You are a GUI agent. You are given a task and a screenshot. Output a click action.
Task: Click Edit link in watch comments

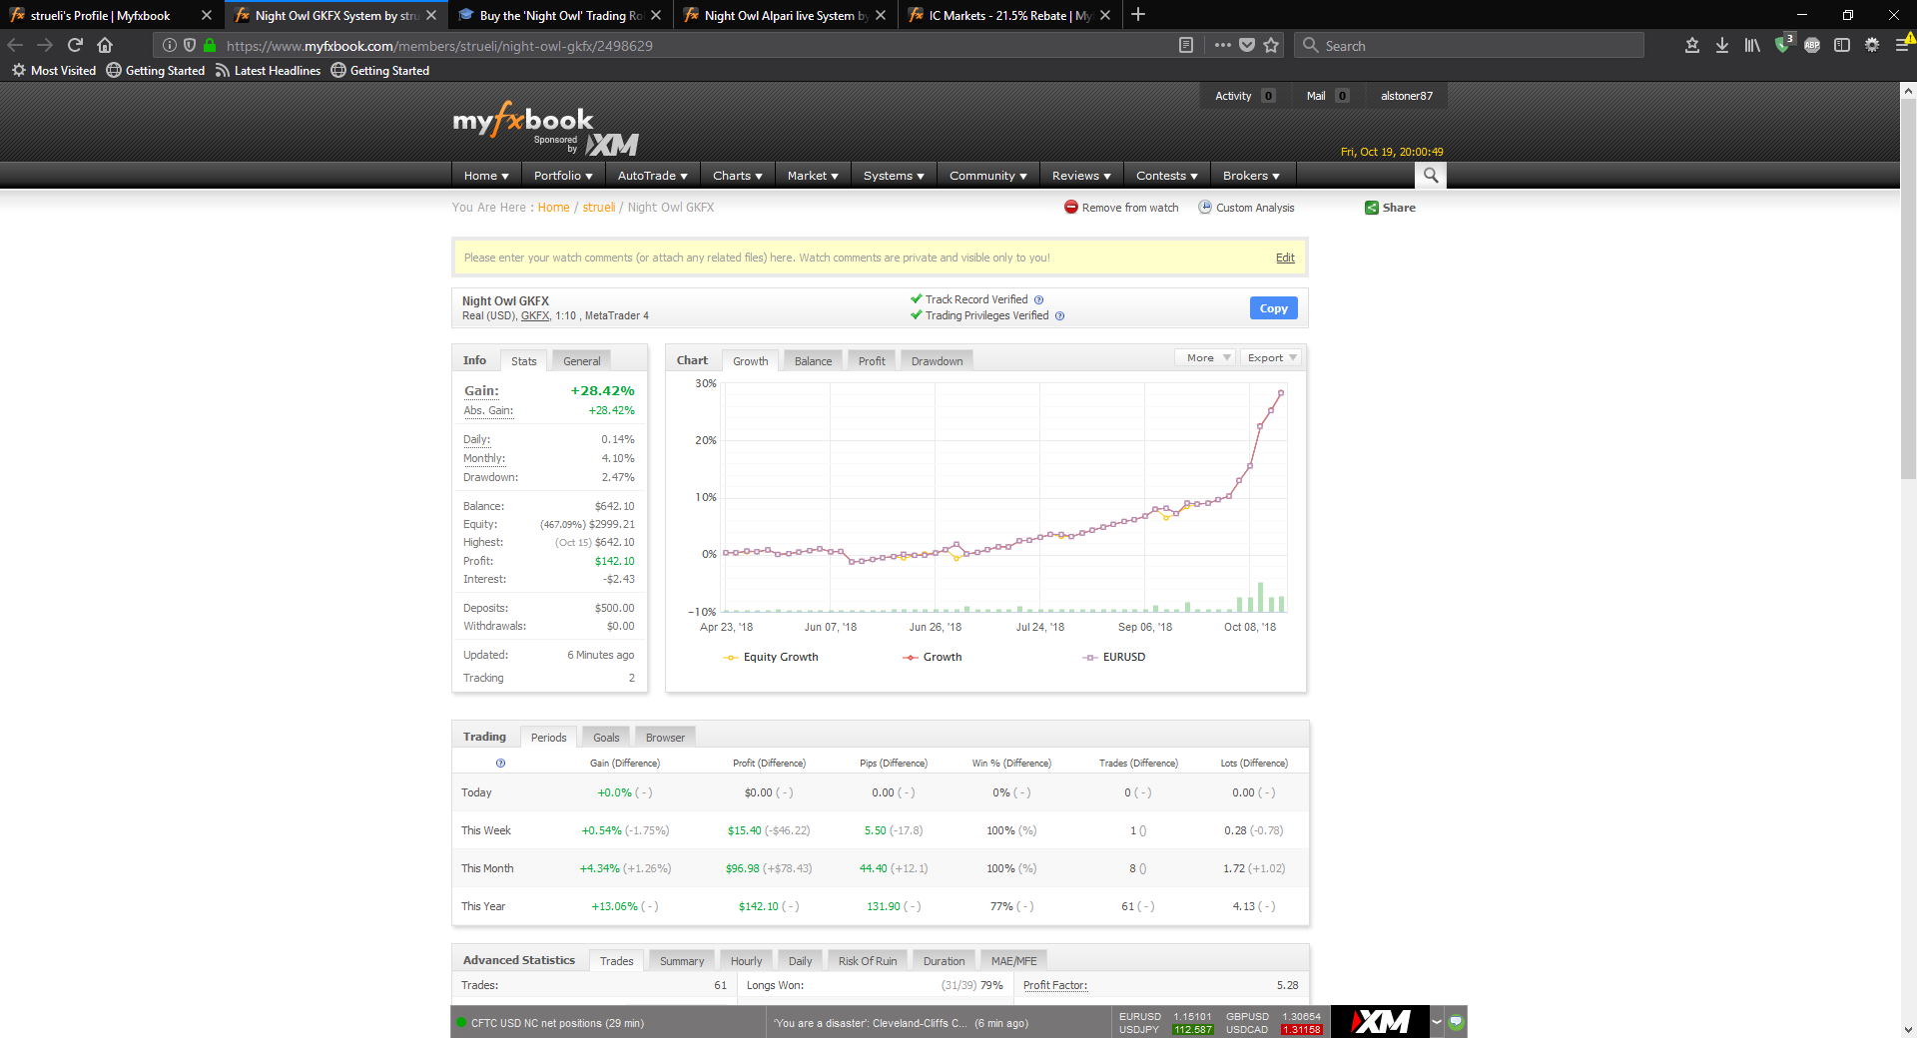click(1285, 258)
